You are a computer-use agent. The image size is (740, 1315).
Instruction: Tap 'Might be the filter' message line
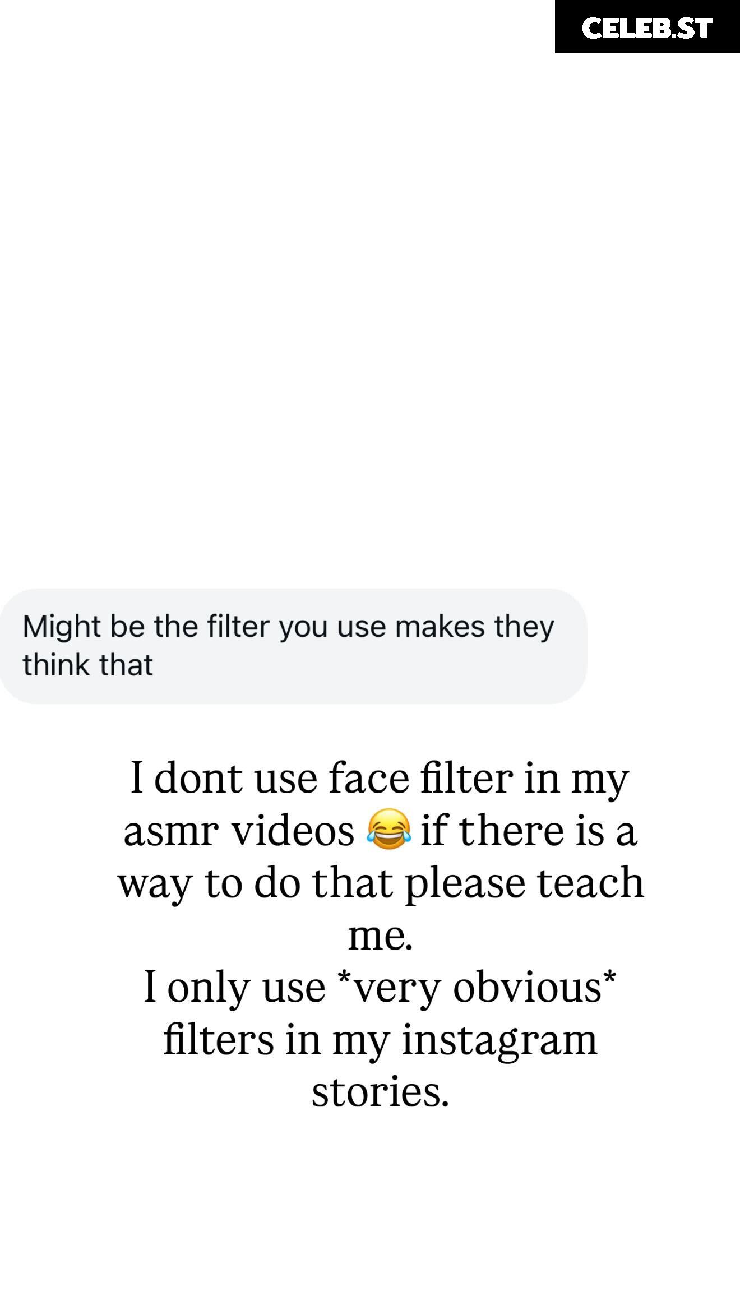(288, 627)
